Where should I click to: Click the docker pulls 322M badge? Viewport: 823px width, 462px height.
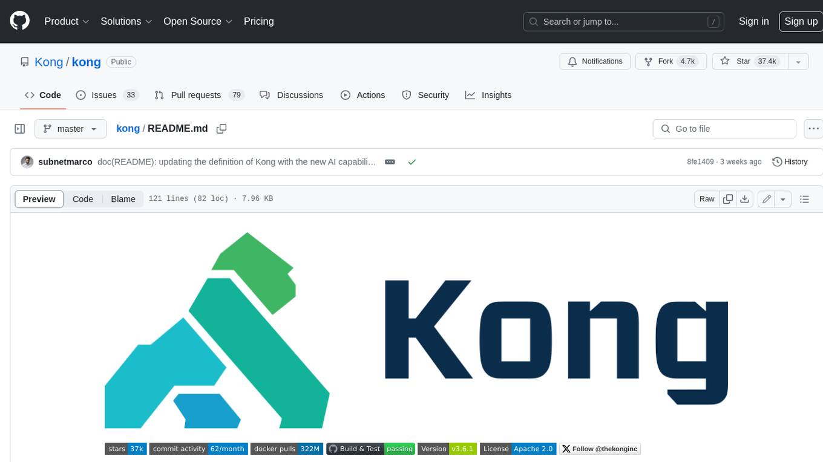coord(287,449)
